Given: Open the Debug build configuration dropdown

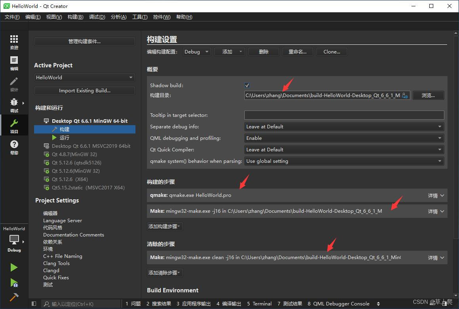Looking at the screenshot, I should coord(197,52).
